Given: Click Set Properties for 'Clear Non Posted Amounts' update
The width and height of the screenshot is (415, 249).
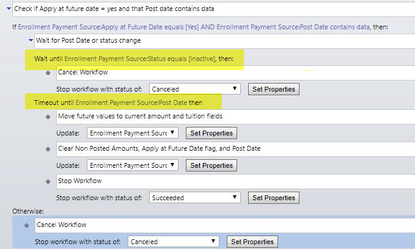Looking at the screenshot, I should pos(211,165).
